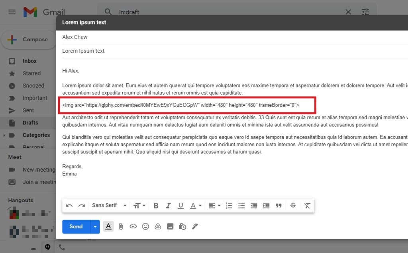Viewport: 408px width, 253px height.
Task: Insert a hyperlink into the message
Action: [133, 226]
